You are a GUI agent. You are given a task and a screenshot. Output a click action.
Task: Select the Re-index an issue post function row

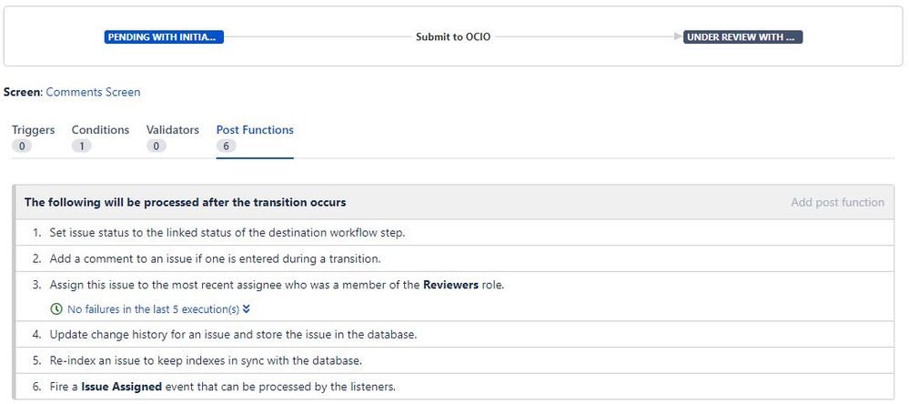455,360
